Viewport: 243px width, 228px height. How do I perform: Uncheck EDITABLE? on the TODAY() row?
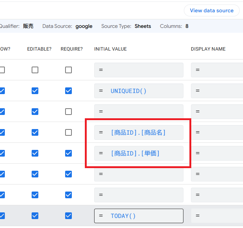[x=35, y=216]
